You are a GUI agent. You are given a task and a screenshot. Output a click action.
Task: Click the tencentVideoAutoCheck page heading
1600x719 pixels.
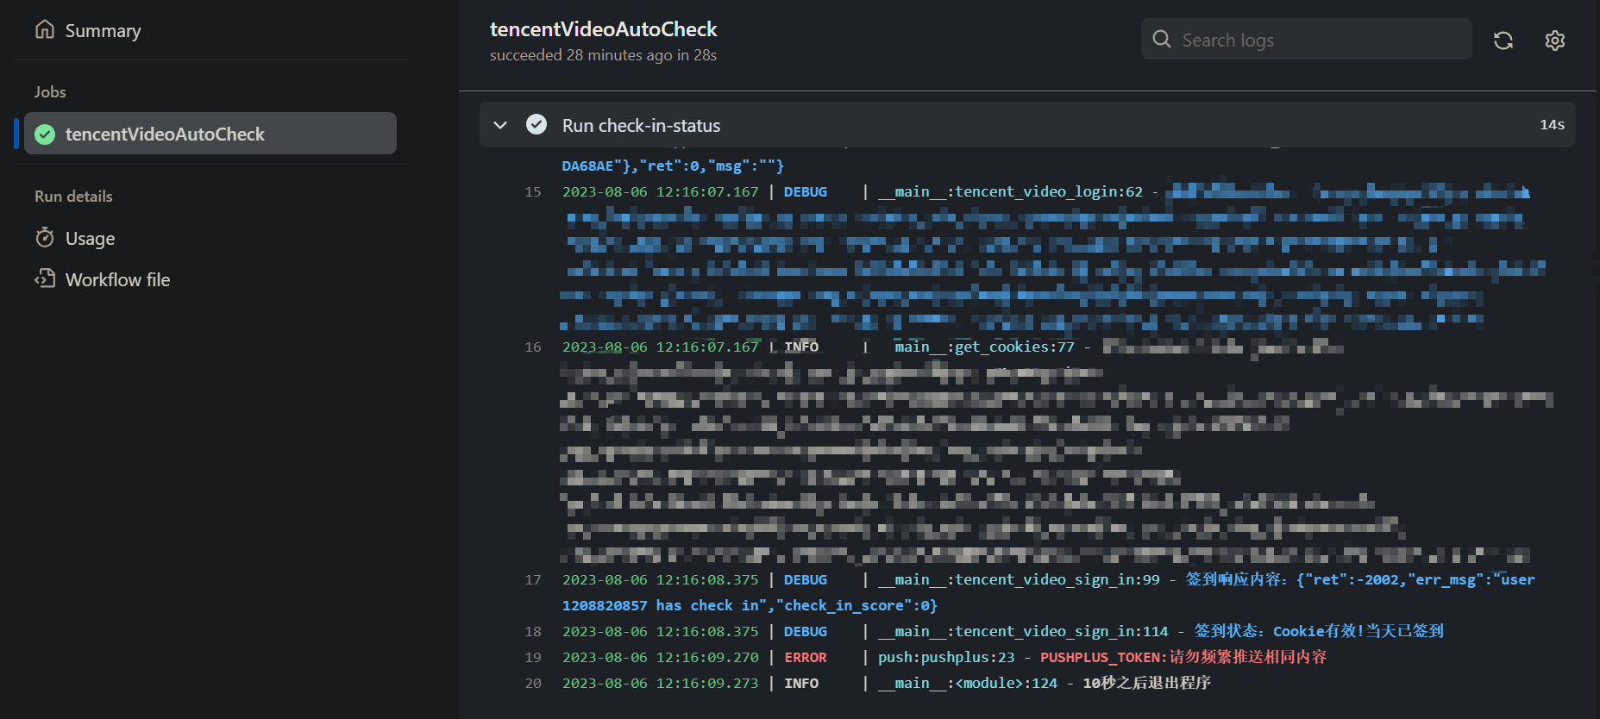[x=604, y=29]
